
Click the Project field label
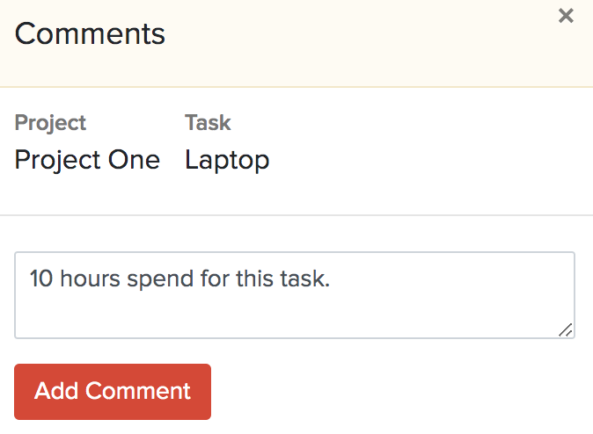tap(50, 123)
